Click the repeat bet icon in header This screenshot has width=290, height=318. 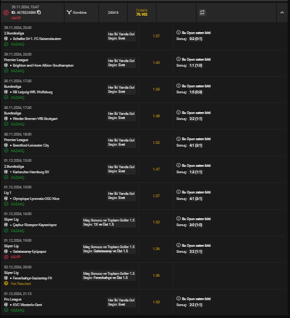(x=202, y=12)
